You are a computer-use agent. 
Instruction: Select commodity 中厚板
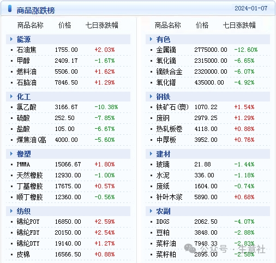(166, 140)
